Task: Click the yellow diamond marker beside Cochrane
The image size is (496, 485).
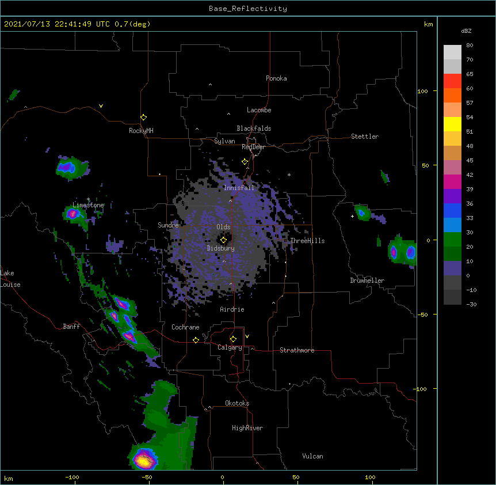Action: pyautogui.click(x=196, y=340)
